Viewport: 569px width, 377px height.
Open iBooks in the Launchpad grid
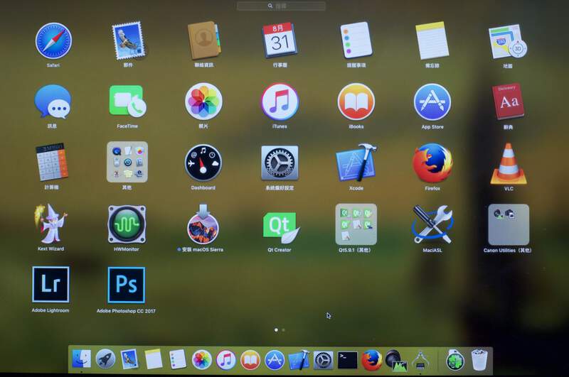pyautogui.click(x=356, y=102)
